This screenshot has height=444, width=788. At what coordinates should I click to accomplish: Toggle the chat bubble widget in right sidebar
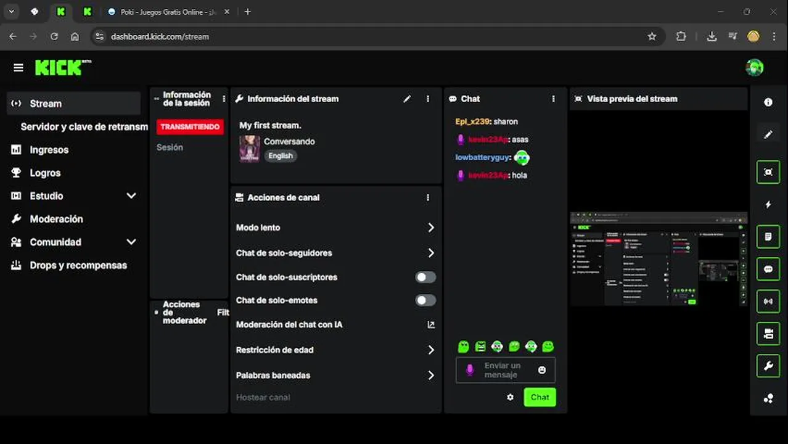[768, 269]
